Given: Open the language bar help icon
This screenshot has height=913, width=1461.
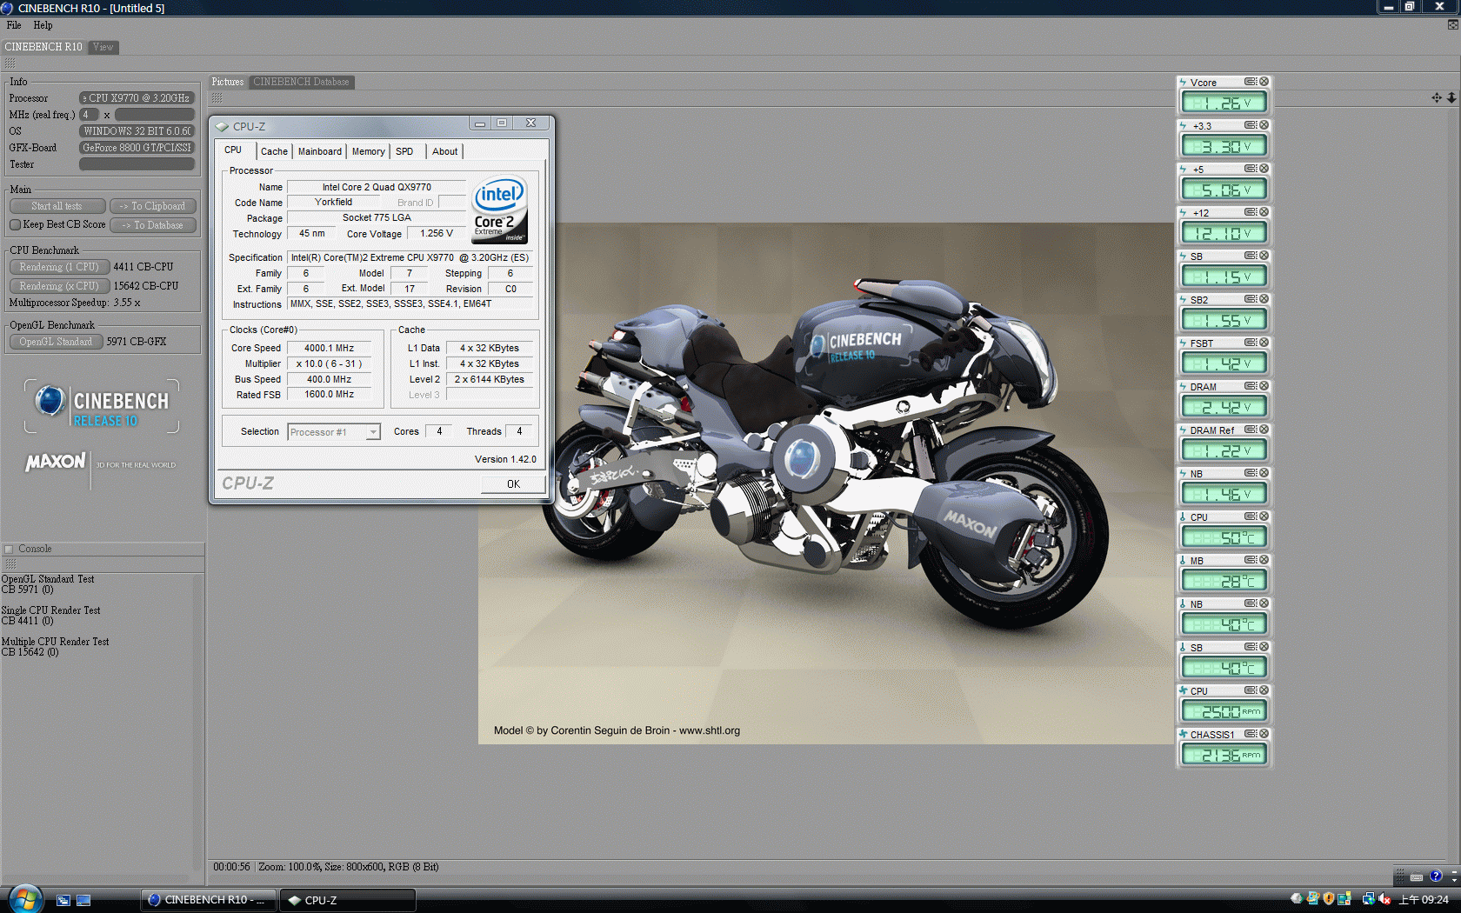Looking at the screenshot, I should 1436,876.
